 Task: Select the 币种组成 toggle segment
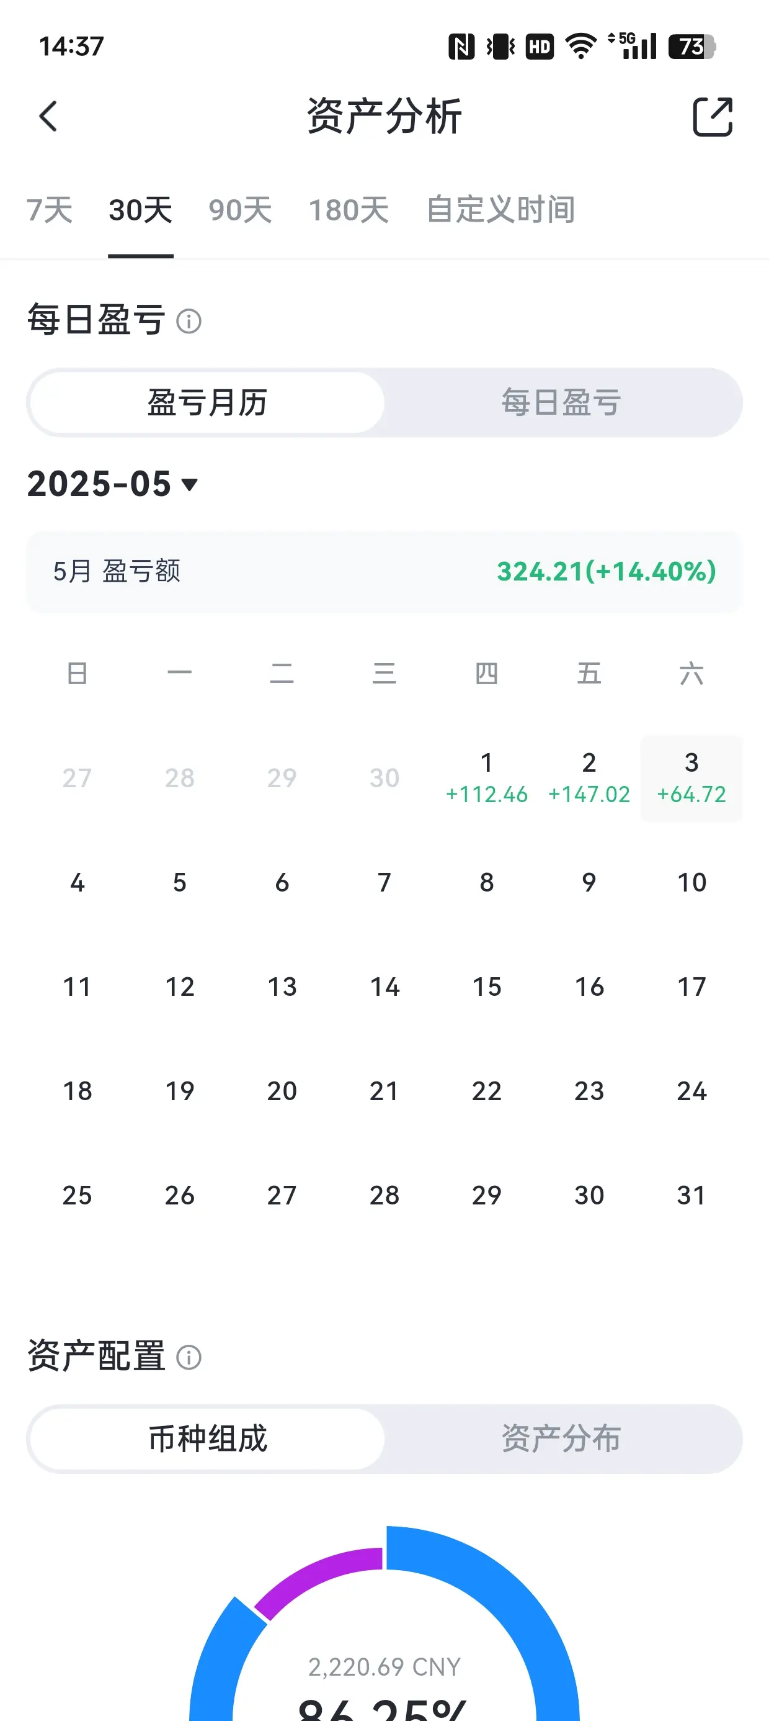[x=208, y=1439]
